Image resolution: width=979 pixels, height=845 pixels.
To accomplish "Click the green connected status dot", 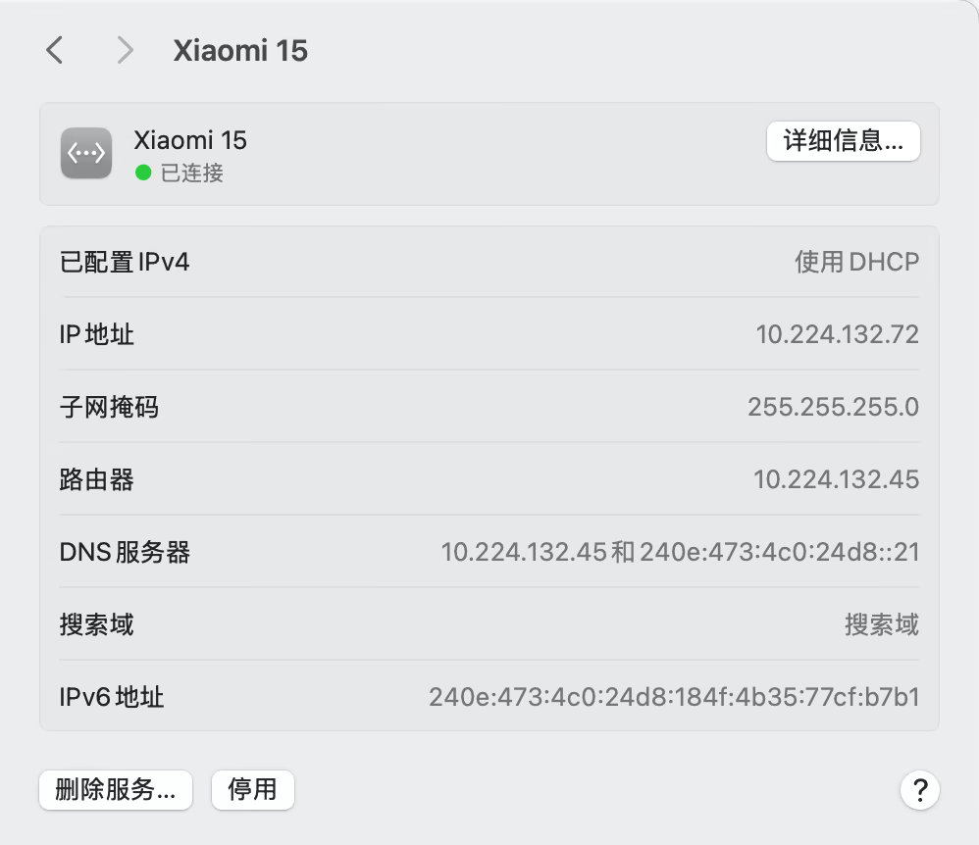I will point(143,173).
